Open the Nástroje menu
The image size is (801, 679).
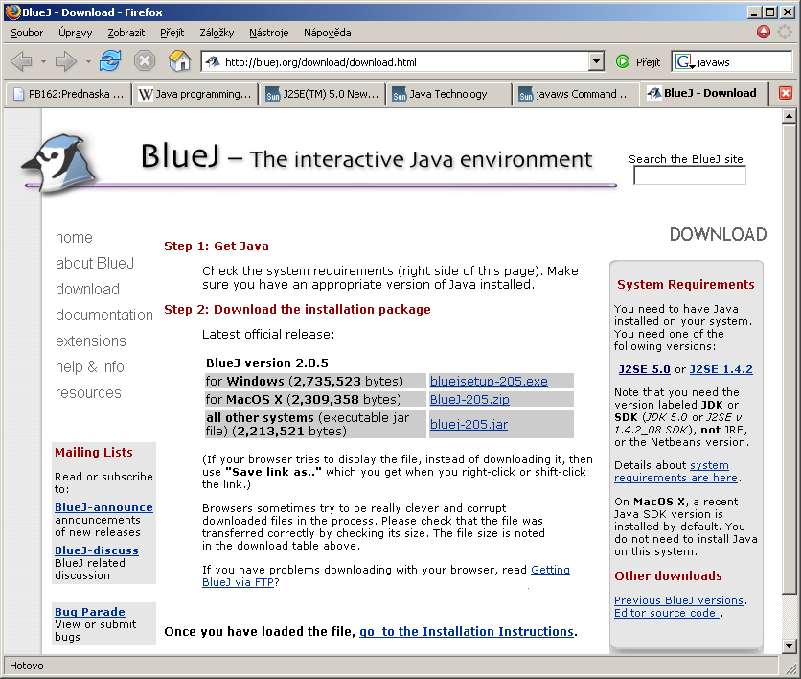[x=268, y=33]
